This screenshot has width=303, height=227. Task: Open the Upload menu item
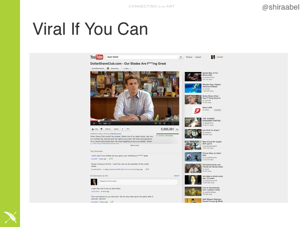coord(198,57)
